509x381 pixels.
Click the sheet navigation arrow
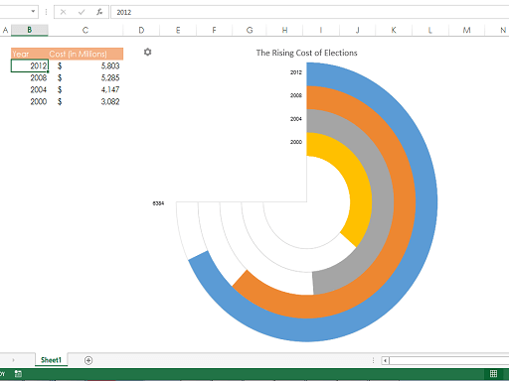(x=13, y=360)
